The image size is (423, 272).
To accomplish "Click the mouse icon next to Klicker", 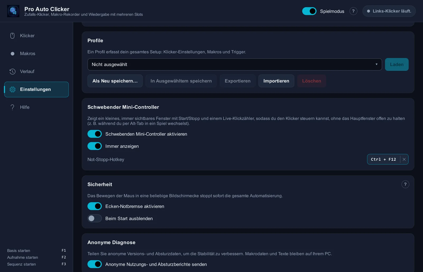I will [x=12, y=36].
